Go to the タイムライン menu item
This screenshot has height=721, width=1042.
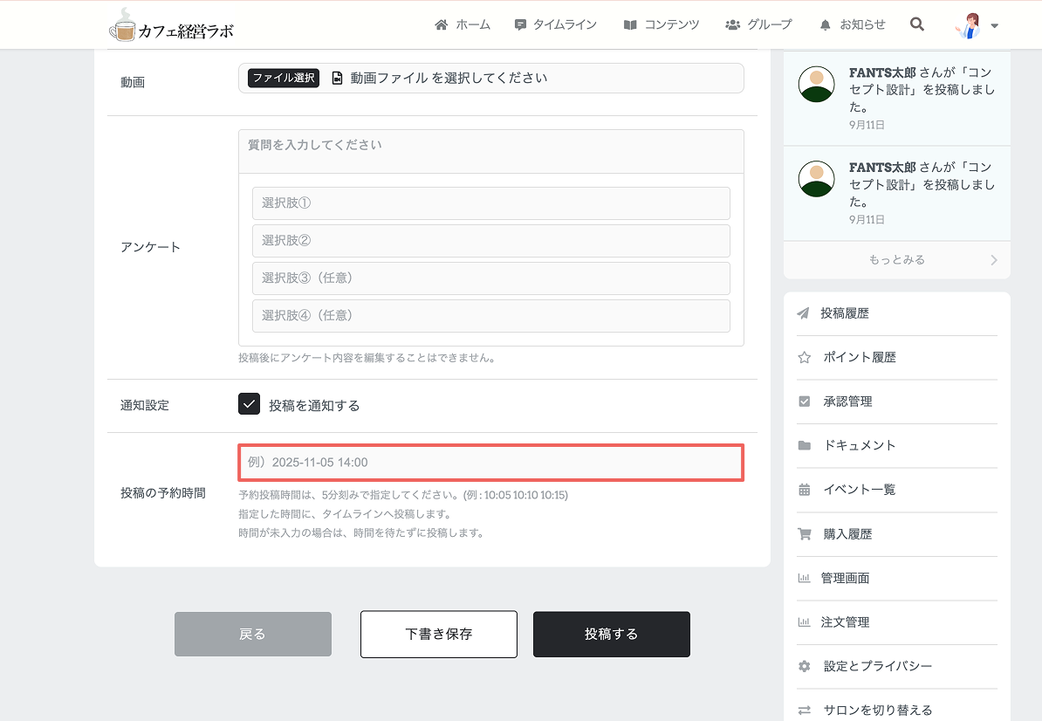pos(556,24)
